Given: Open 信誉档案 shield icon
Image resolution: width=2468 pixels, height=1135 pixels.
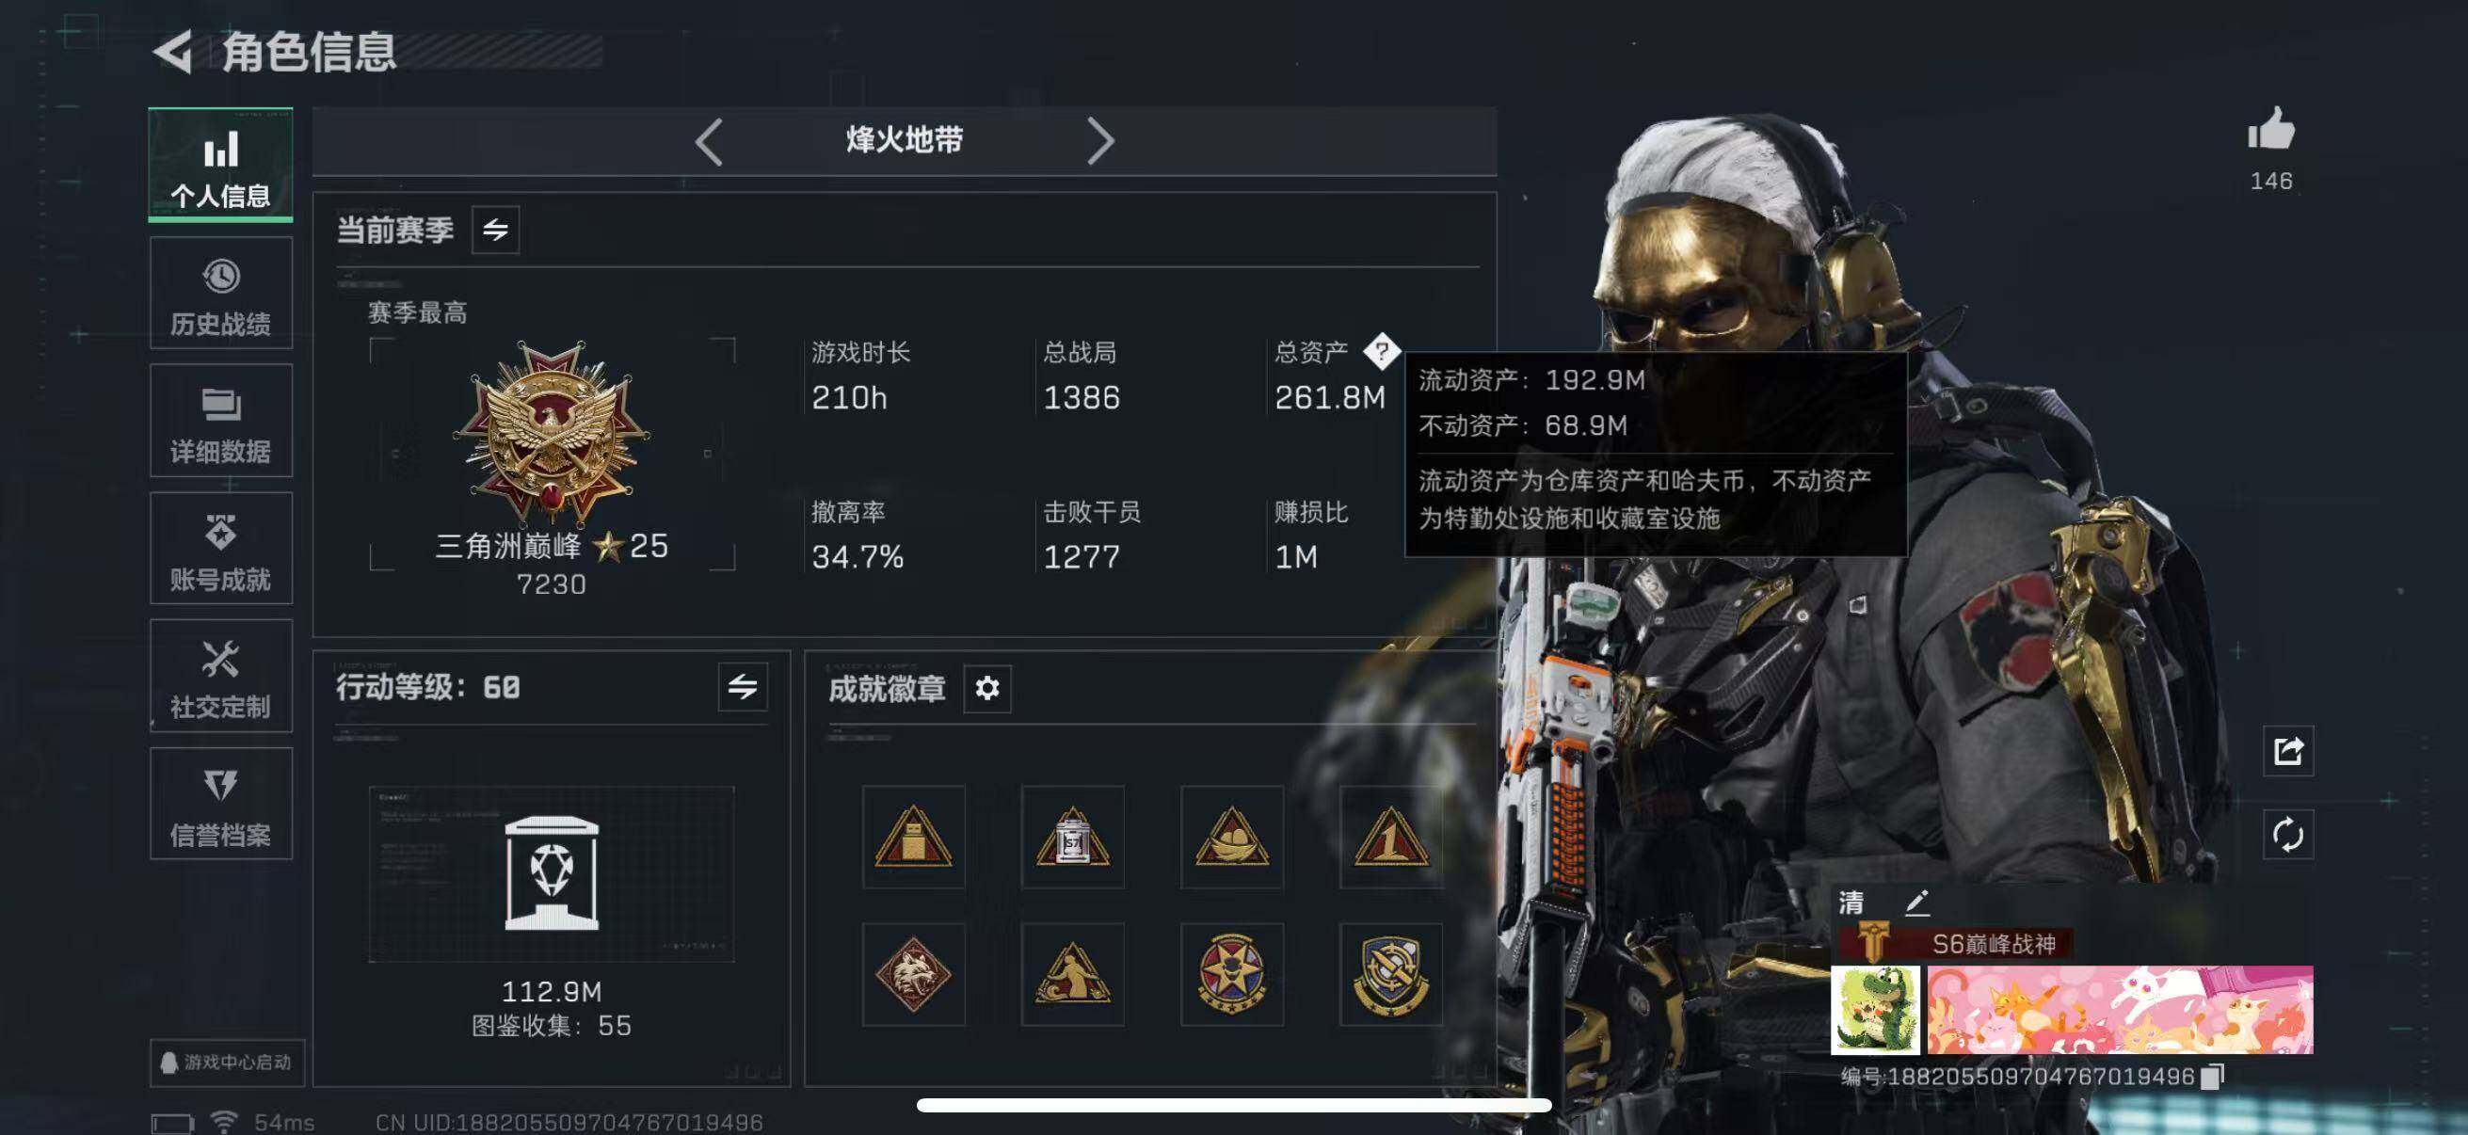Looking at the screenshot, I should 220,786.
